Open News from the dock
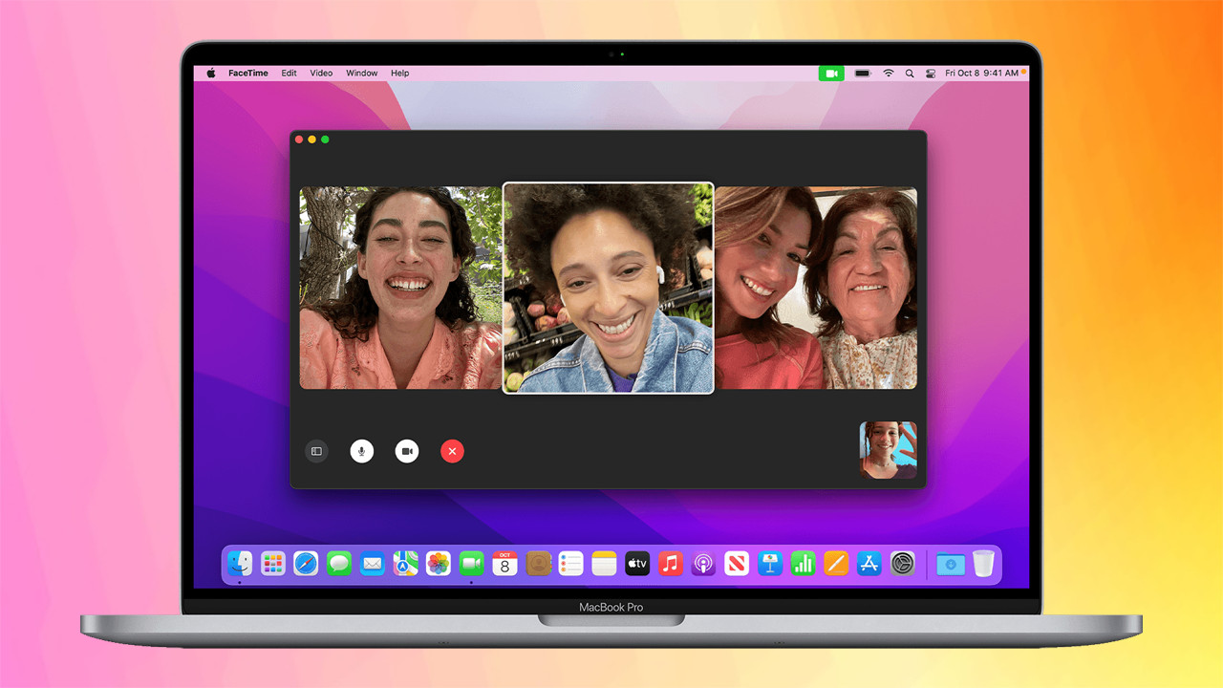Viewport: 1223px width, 688px height. click(x=737, y=564)
